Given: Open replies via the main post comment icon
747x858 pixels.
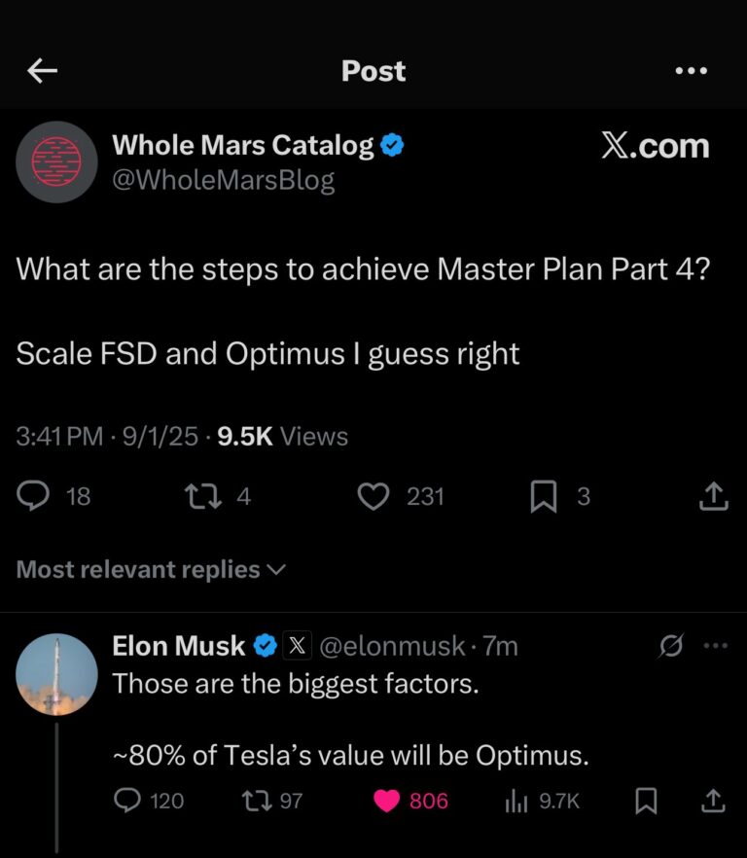Looking at the screenshot, I should coord(34,496).
